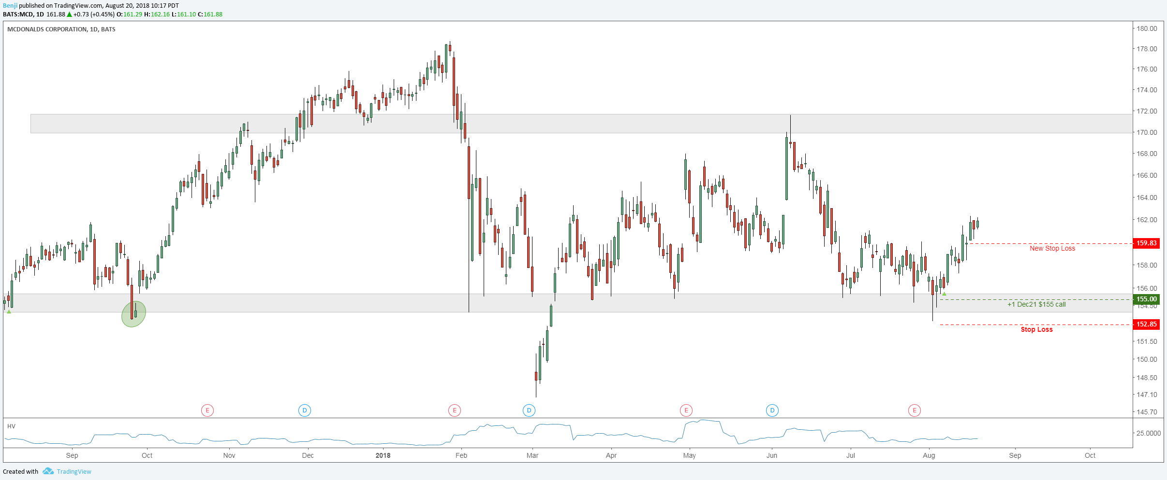Select the bold red 'Stop Loss' label

[x=1036, y=329]
